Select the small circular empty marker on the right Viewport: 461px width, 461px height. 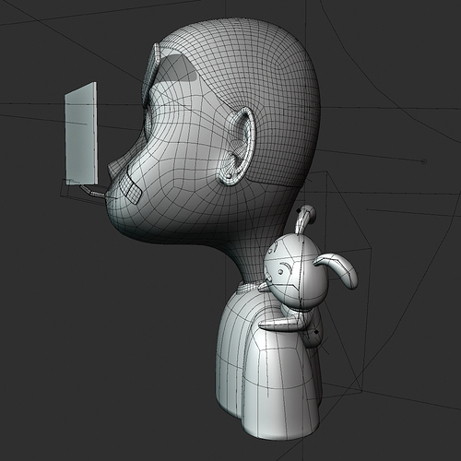pyautogui.click(x=424, y=161)
